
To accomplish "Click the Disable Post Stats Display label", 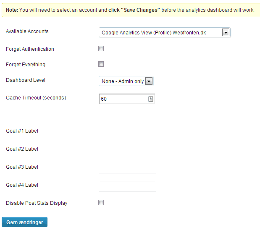I will click(x=37, y=203).
